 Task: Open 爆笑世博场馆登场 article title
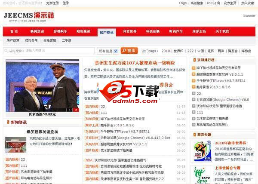tap(42, 132)
